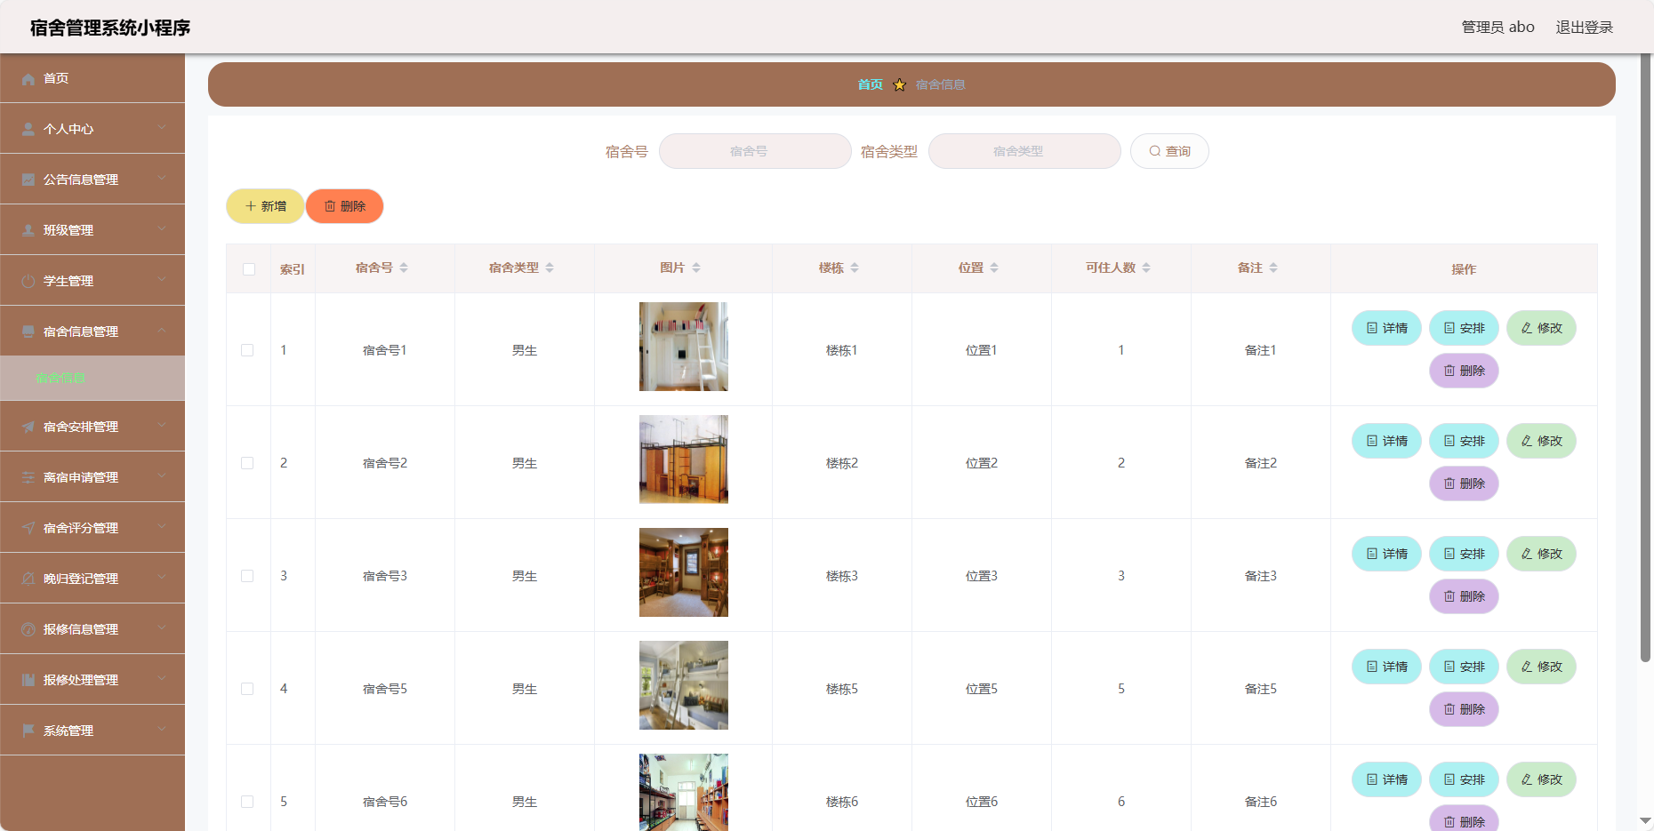Click the 首页 breadcrumb link
This screenshot has width=1654, height=831.
click(870, 84)
